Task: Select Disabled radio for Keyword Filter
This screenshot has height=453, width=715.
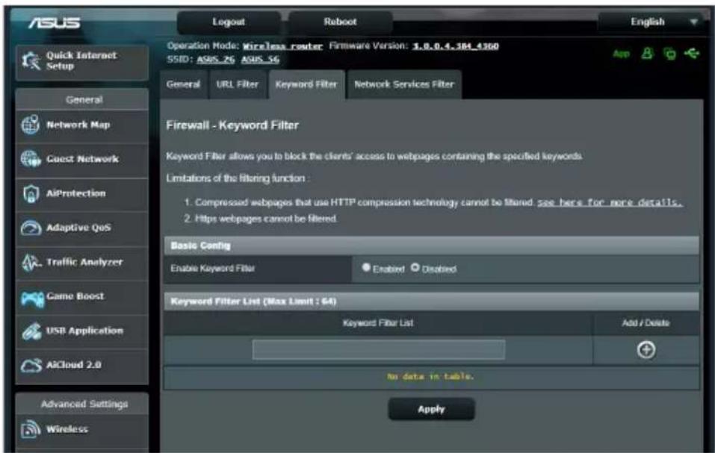Action: [x=415, y=267]
